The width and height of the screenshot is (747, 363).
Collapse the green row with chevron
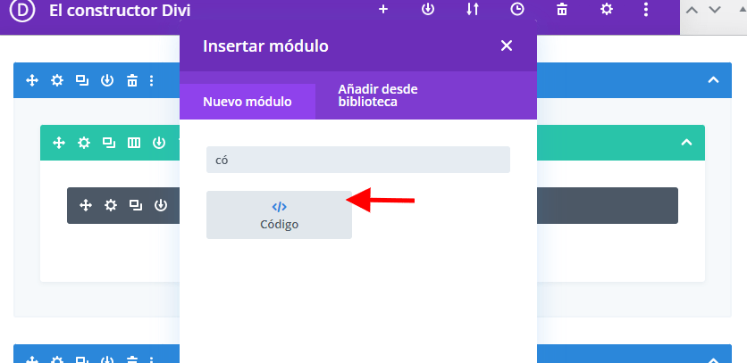(x=686, y=142)
